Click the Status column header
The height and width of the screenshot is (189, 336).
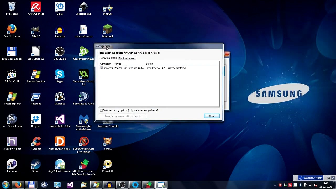pos(149,64)
